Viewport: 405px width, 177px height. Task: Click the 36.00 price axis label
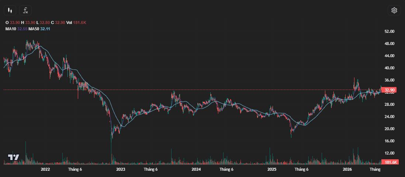(x=390, y=80)
